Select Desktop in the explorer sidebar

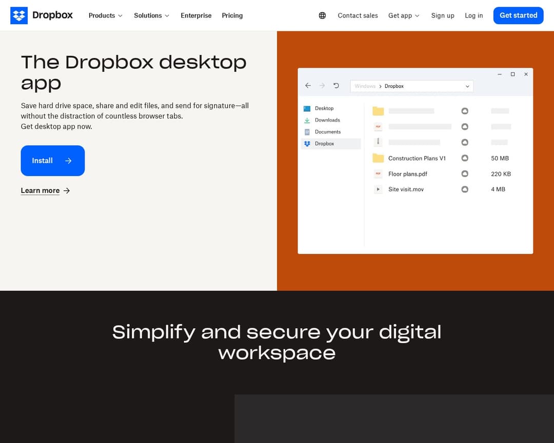click(324, 109)
